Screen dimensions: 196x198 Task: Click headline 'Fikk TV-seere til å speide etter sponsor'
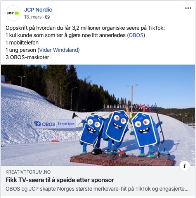(x=60, y=180)
